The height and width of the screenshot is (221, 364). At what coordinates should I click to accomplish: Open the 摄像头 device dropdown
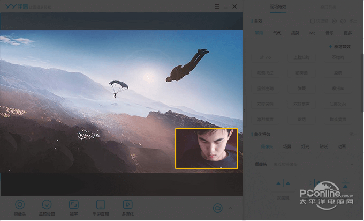[x=314, y=164]
